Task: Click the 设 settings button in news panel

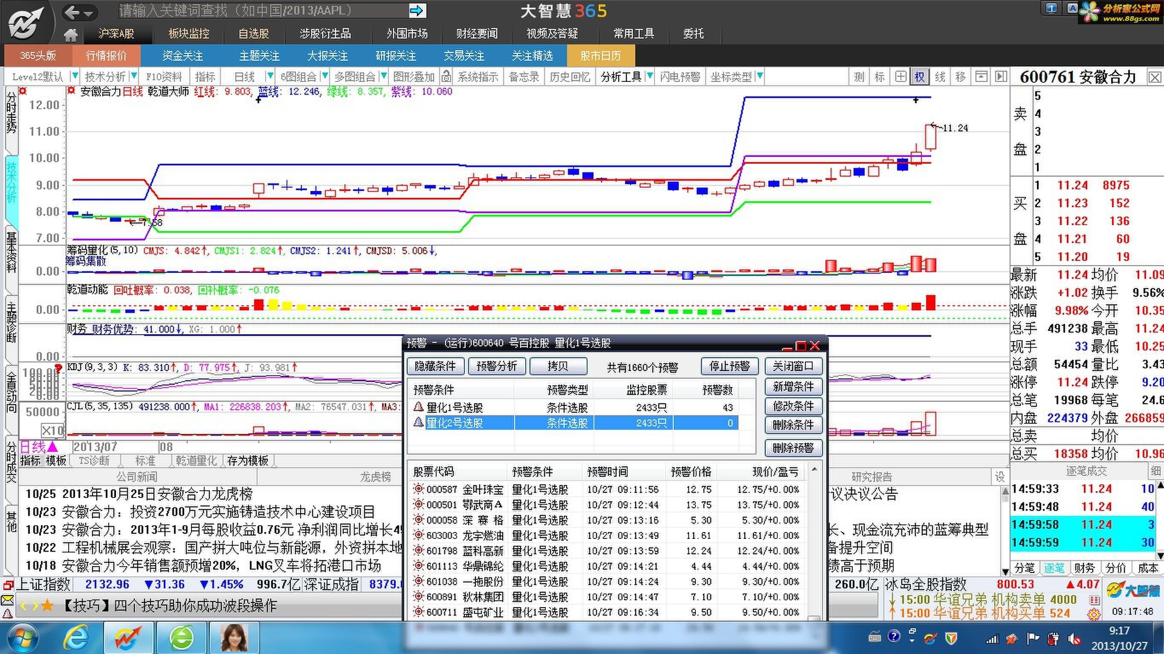Action: click(x=999, y=476)
